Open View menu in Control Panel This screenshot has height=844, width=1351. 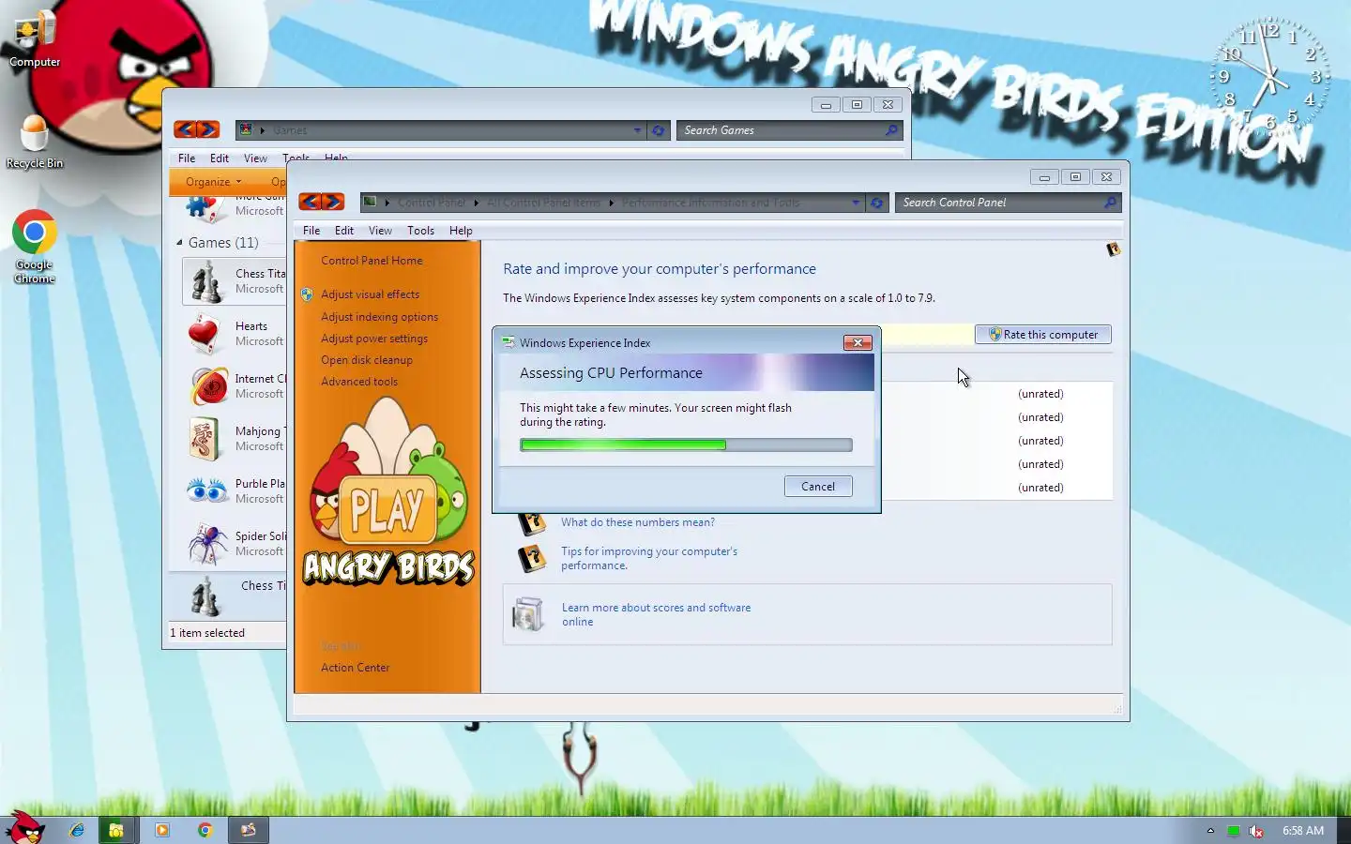[x=380, y=231]
